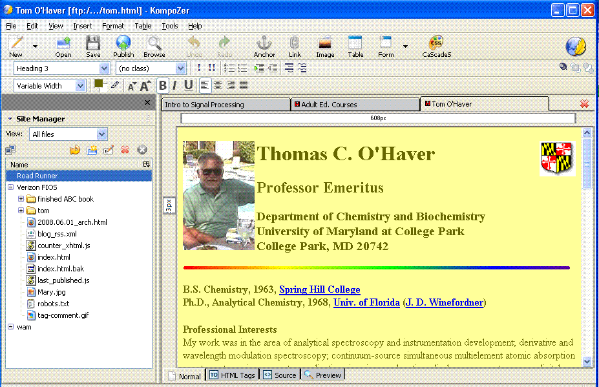This screenshot has width=599, height=387.
Task: Open the CaScadeS stylesheet editor
Action: tap(436, 47)
